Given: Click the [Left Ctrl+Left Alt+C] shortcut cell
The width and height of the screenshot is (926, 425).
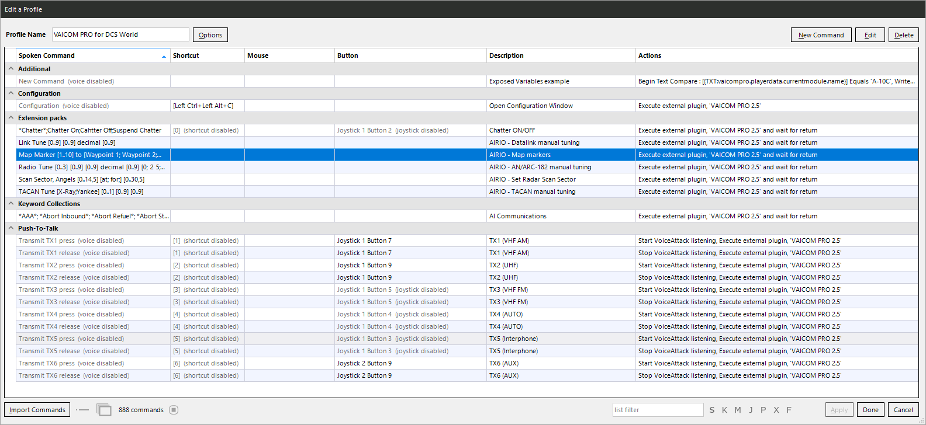Looking at the screenshot, I should [208, 106].
